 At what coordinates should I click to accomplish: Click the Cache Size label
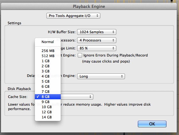[x=18, y=97]
